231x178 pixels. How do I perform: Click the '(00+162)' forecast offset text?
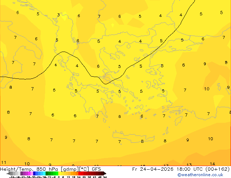click(x=218, y=169)
